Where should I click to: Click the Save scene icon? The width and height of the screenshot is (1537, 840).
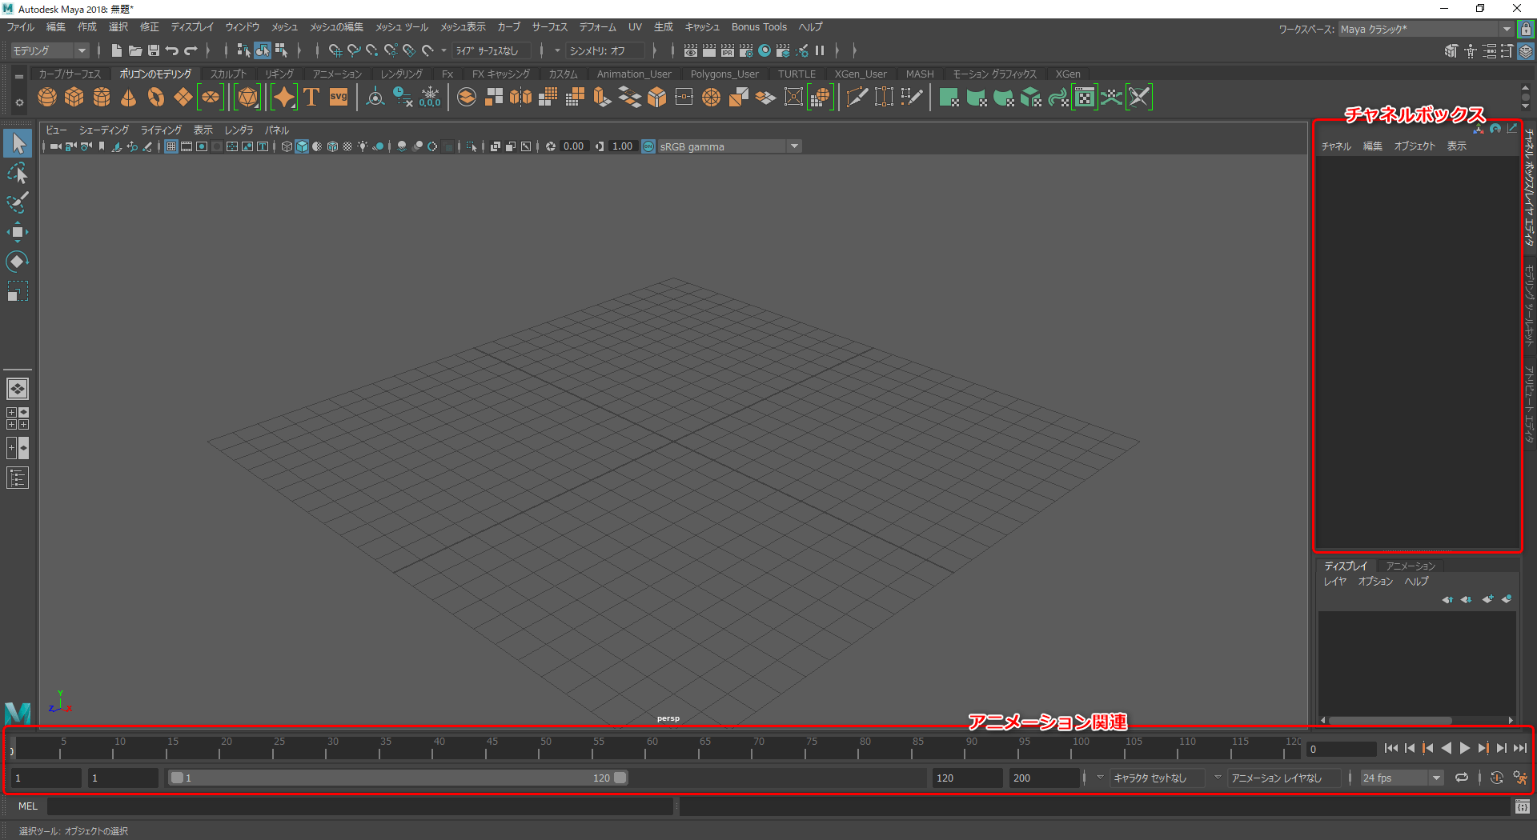154,50
